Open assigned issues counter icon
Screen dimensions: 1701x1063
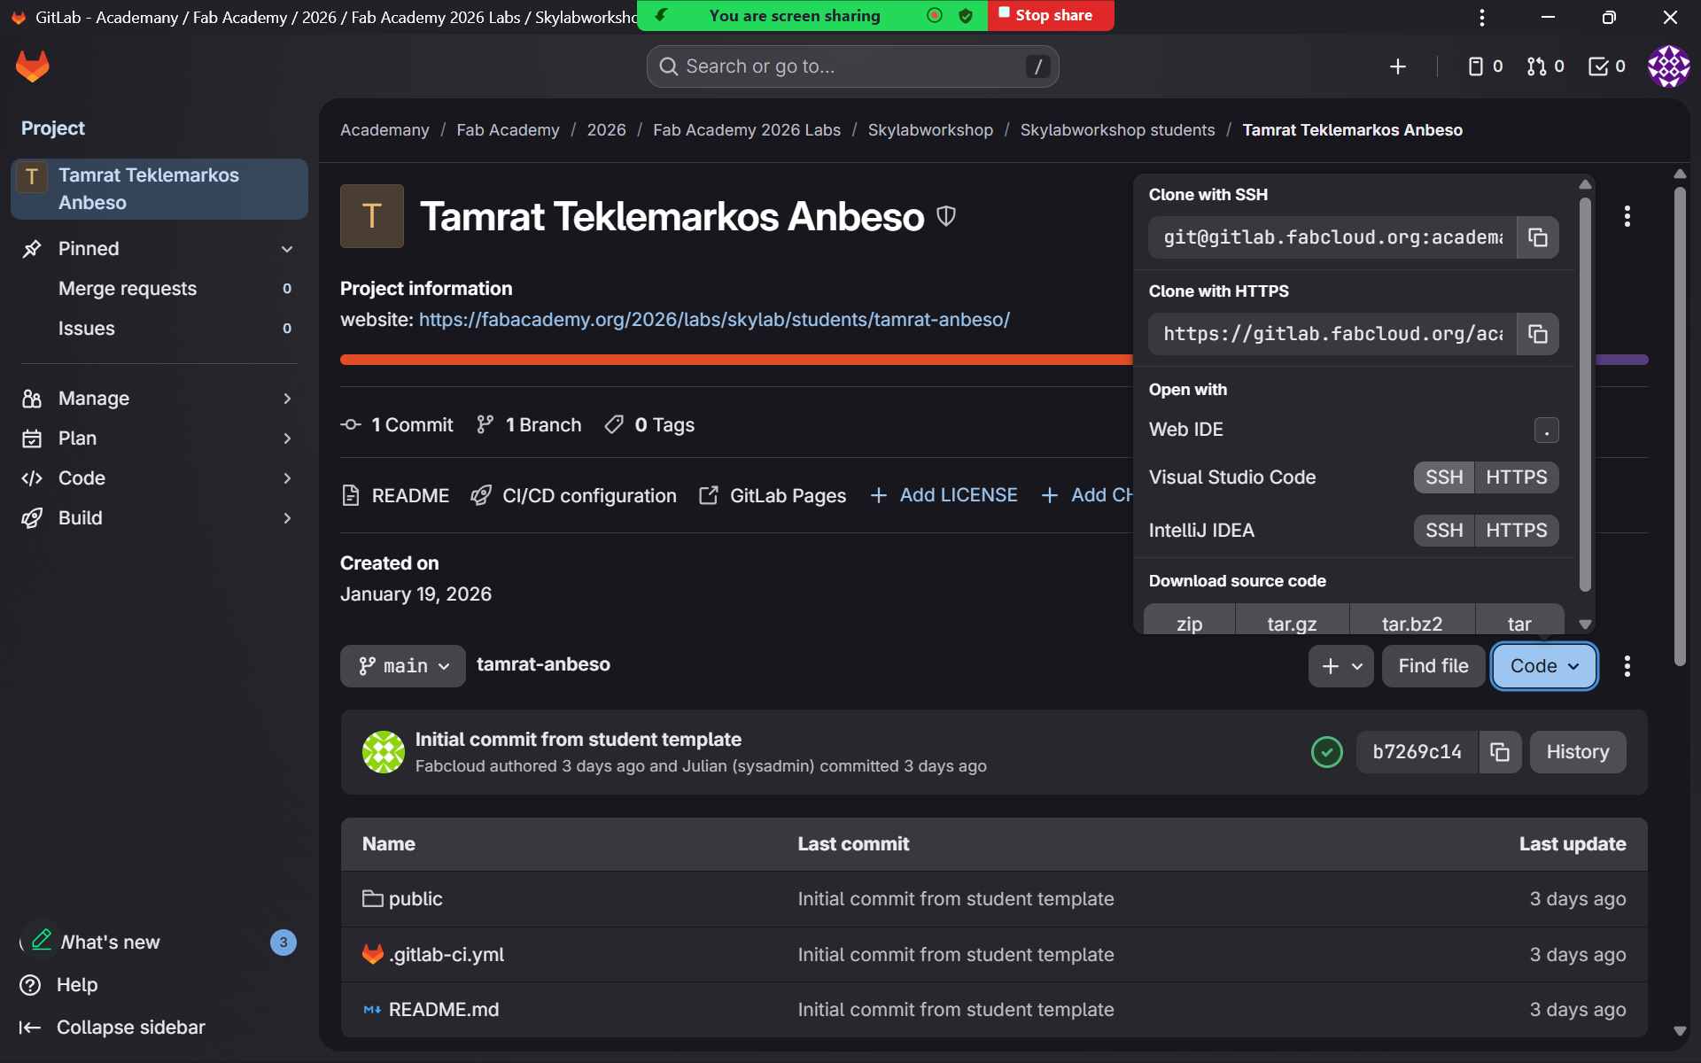tap(1485, 66)
